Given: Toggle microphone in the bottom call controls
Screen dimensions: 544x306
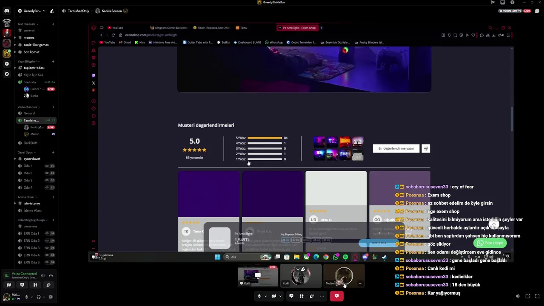Looking at the screenshot, I should click(x=259, y=296).
